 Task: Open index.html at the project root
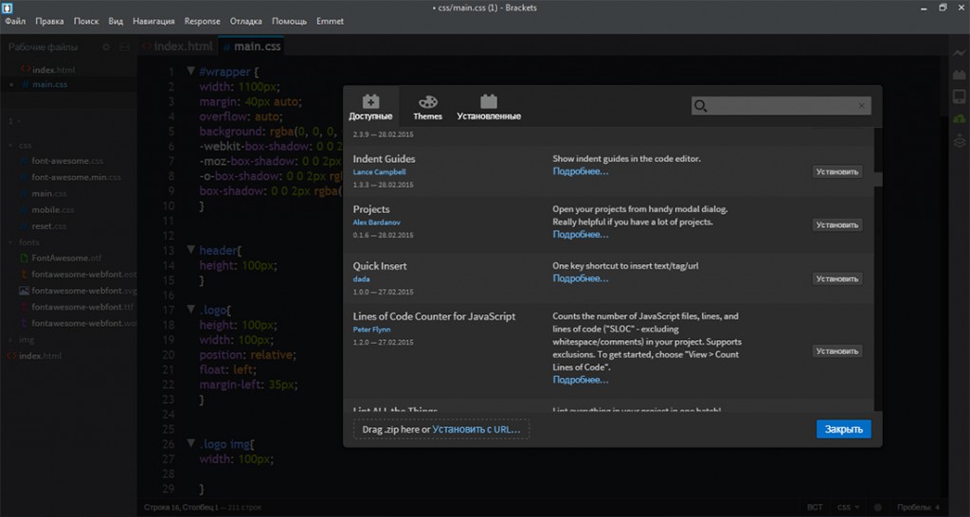click(40, 356)
